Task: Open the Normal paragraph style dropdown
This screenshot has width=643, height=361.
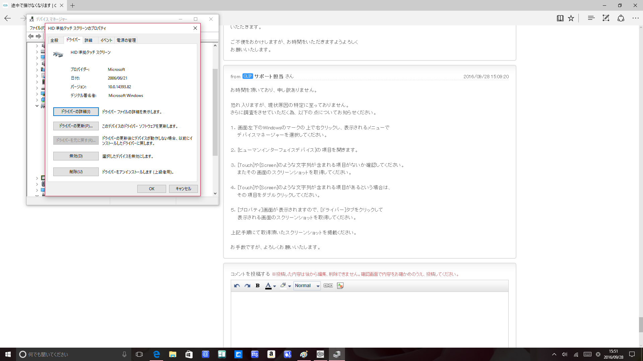Action: 307,286
